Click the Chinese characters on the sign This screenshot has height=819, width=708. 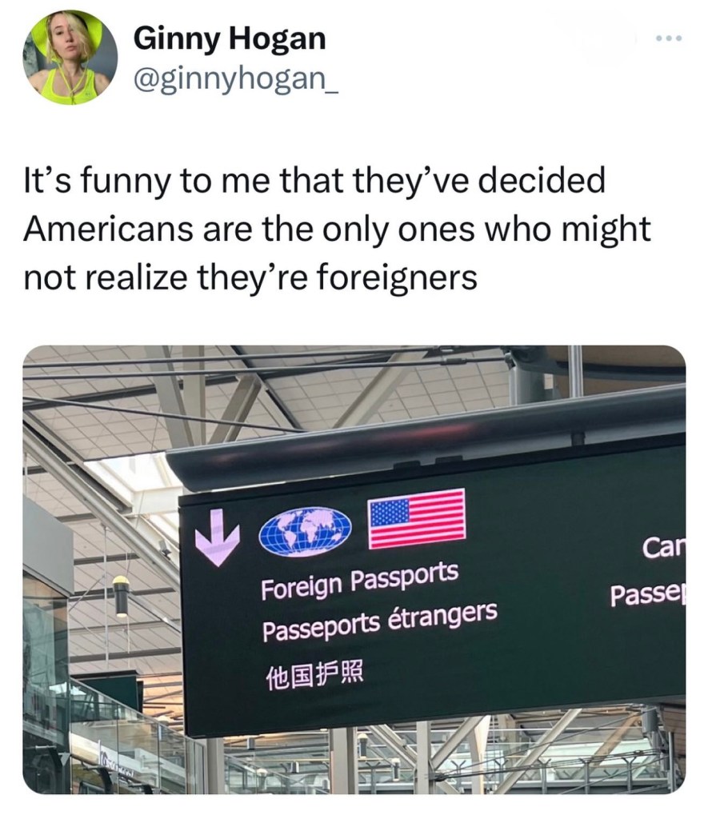point(314,675)
